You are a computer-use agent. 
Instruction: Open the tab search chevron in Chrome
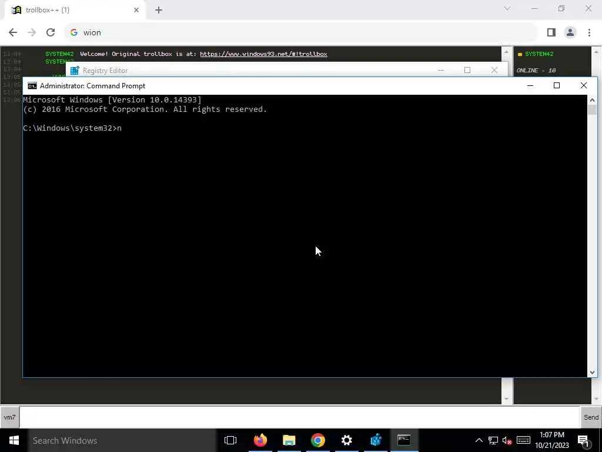507,8
